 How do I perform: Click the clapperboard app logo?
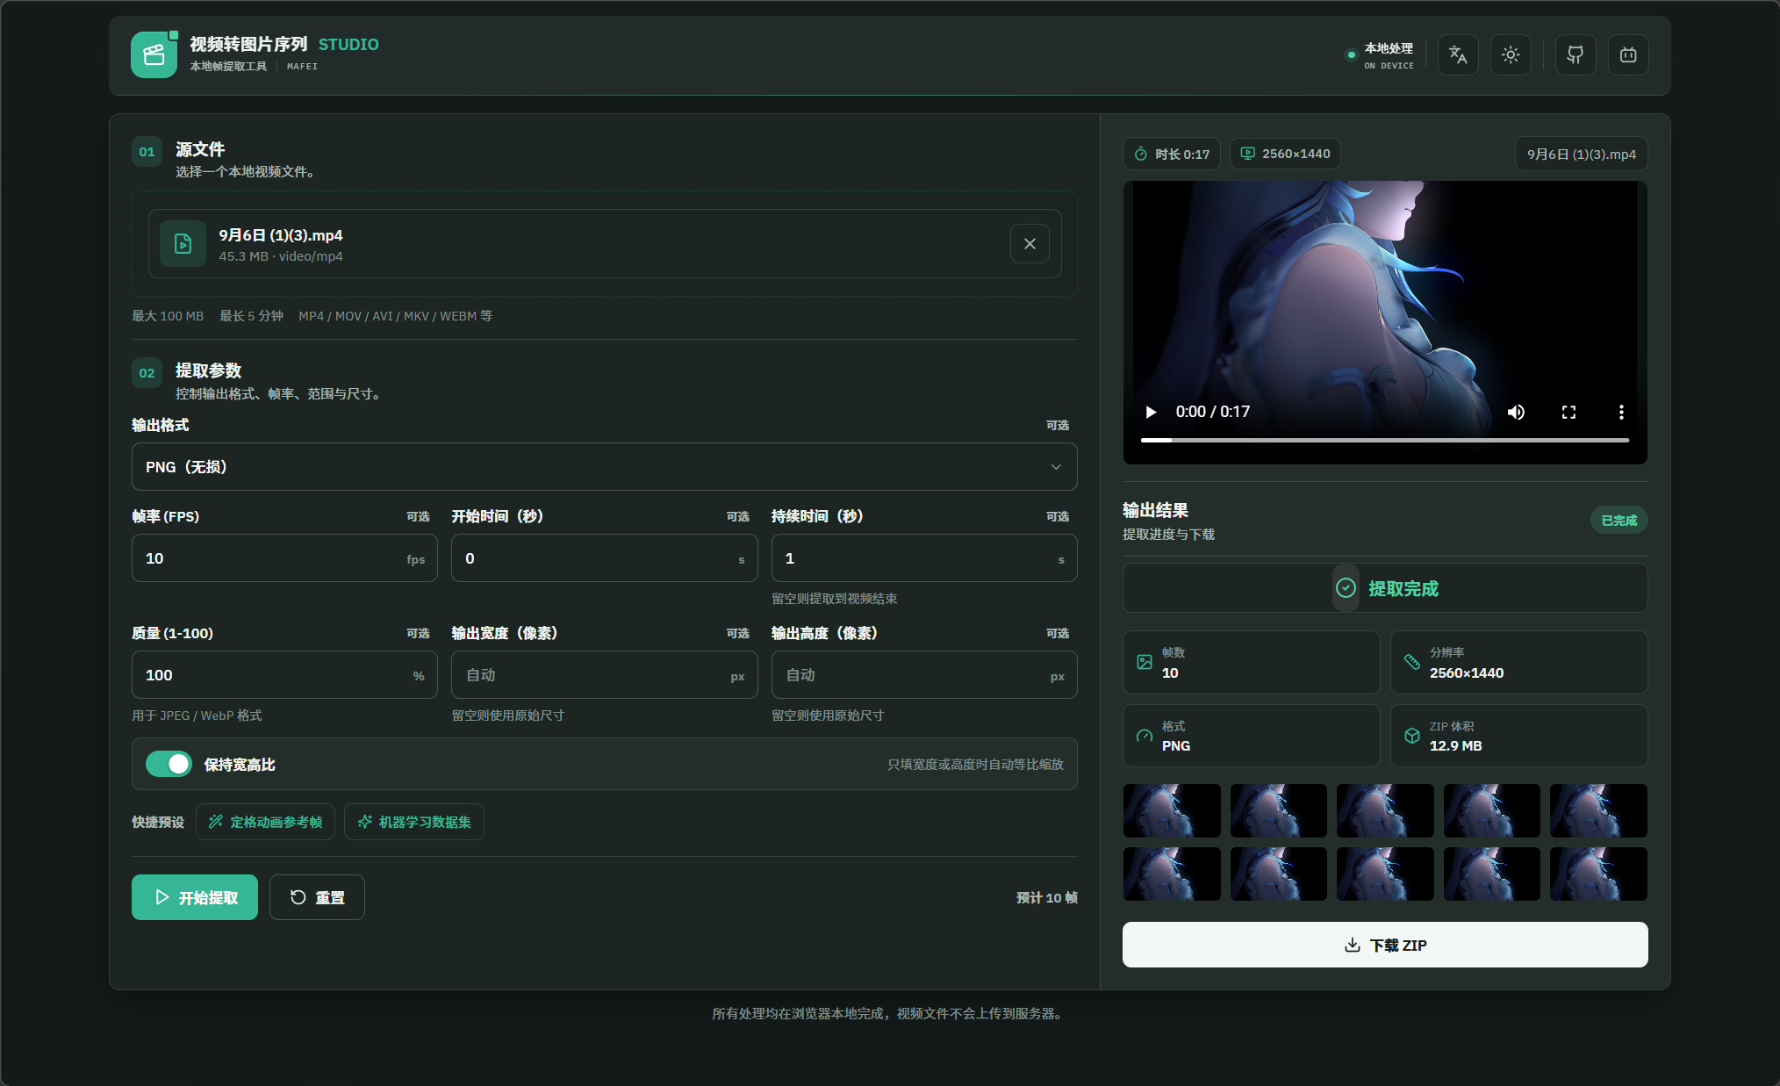pyautogui.click(x=154, y=54)
